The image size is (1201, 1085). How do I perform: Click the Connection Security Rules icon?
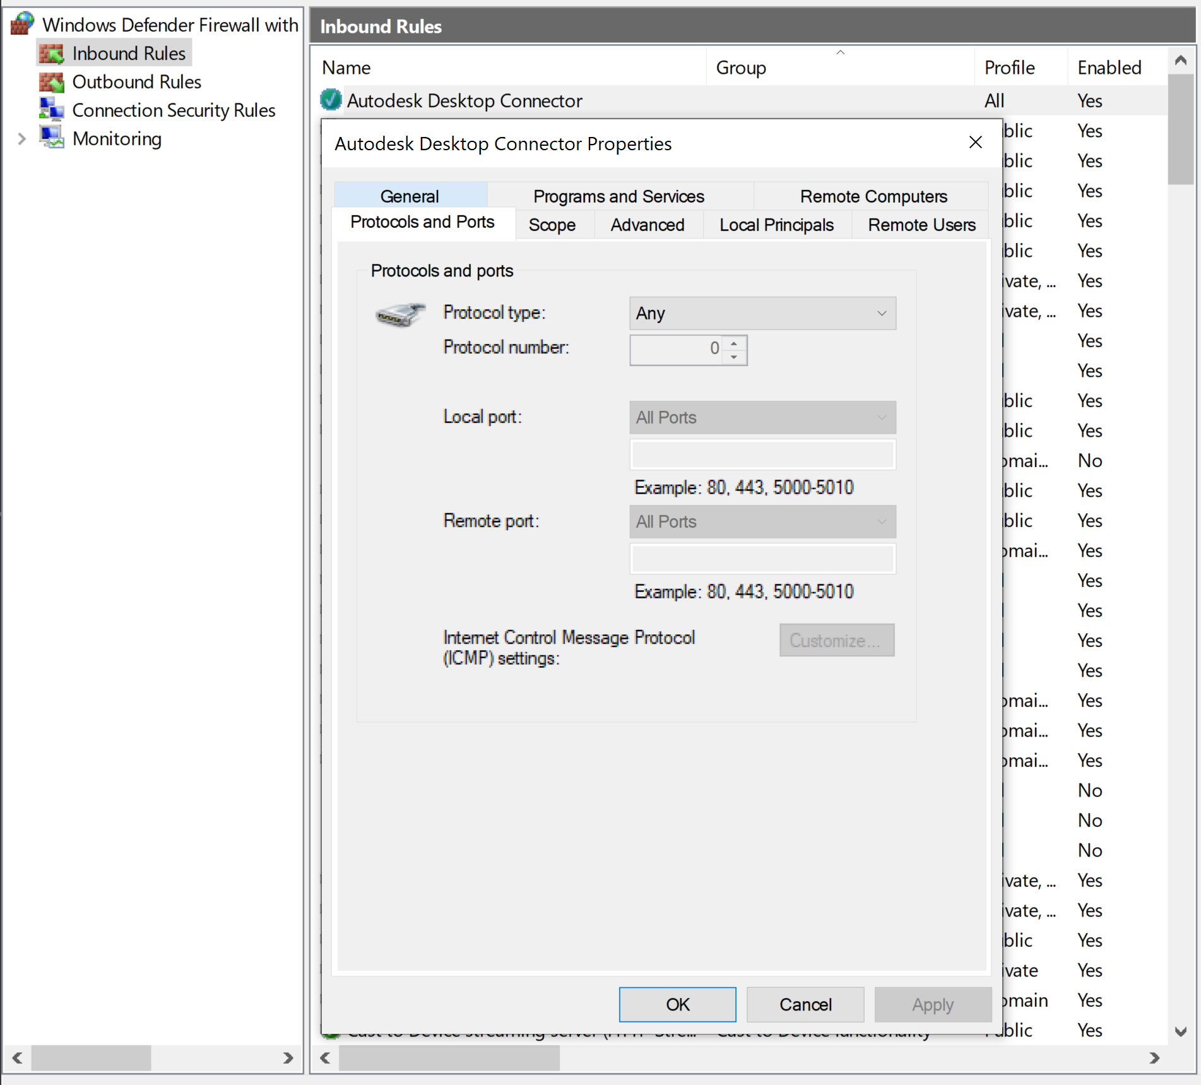pyautogui.click(x=51, y=110)
